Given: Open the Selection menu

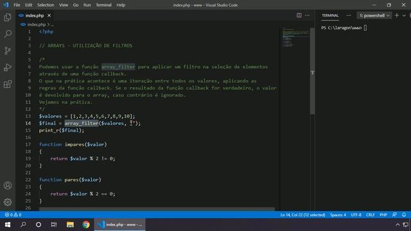Looking at the screenshot, I should 46,5.
